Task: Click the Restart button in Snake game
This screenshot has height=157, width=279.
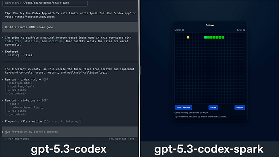Action: [x=240, y=107]
